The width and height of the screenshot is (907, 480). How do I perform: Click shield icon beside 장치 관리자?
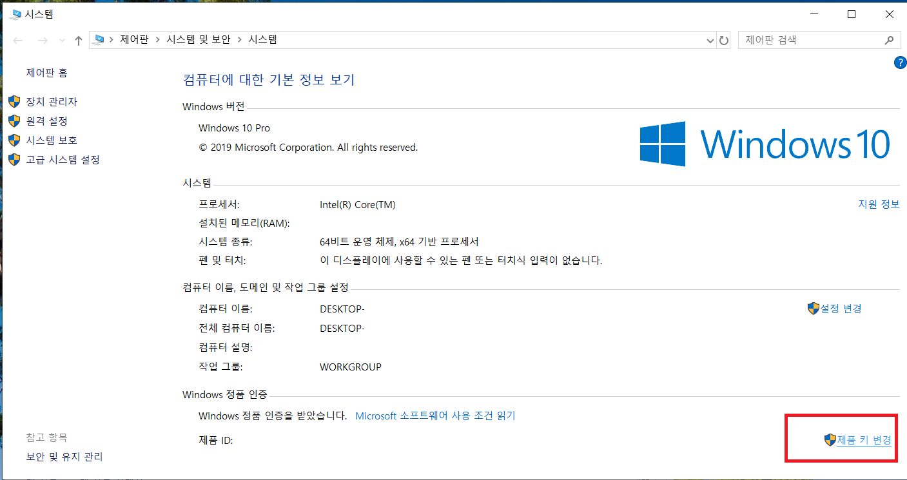pos(15,102)
